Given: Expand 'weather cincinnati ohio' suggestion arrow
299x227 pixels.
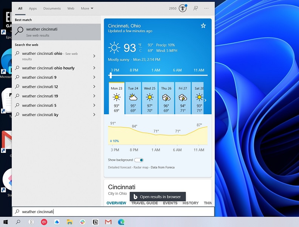Looking at the screenshot, I should point(94,56).
